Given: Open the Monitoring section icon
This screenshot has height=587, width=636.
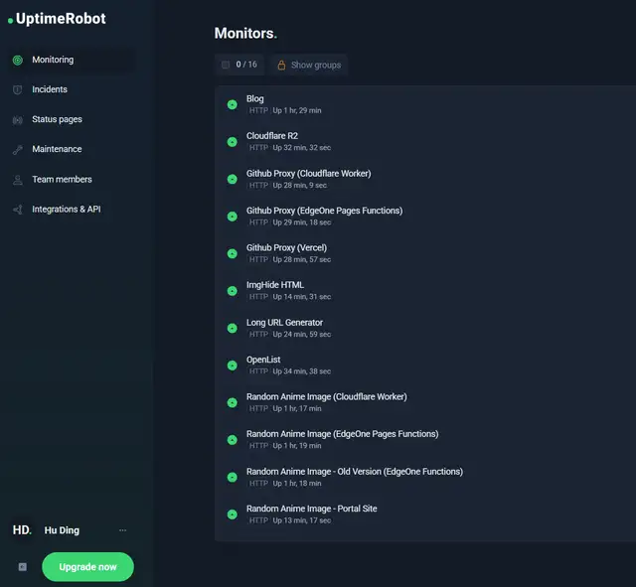Looking at the screenshot, I should (17, 60).
